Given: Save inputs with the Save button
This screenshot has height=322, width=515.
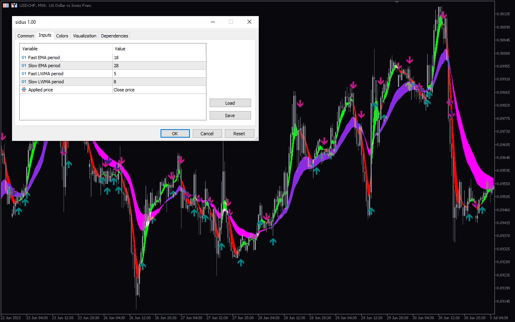Looking at the screenshot, I should [x=230, y=116].
